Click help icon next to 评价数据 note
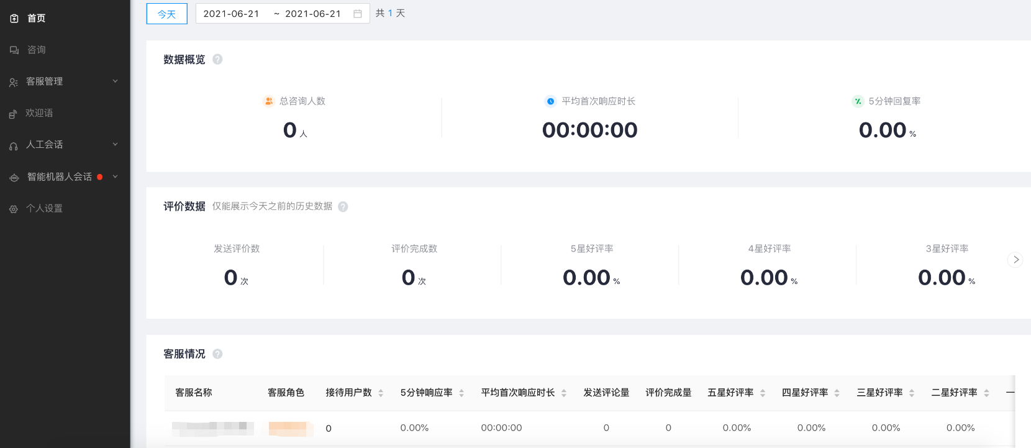The image size is (1031, 448). (x=343, y=207)
